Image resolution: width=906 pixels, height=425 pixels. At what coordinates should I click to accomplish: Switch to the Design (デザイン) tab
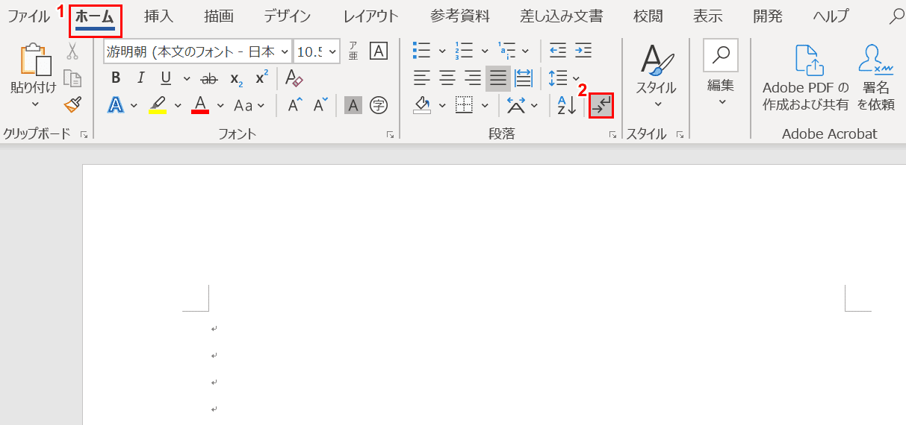point(288,16)
